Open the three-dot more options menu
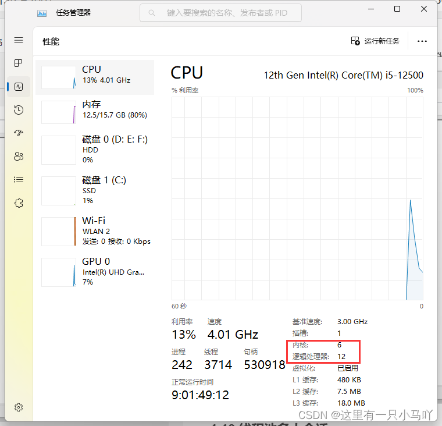The width and height of the screenshot is (442, 426). 422,41
